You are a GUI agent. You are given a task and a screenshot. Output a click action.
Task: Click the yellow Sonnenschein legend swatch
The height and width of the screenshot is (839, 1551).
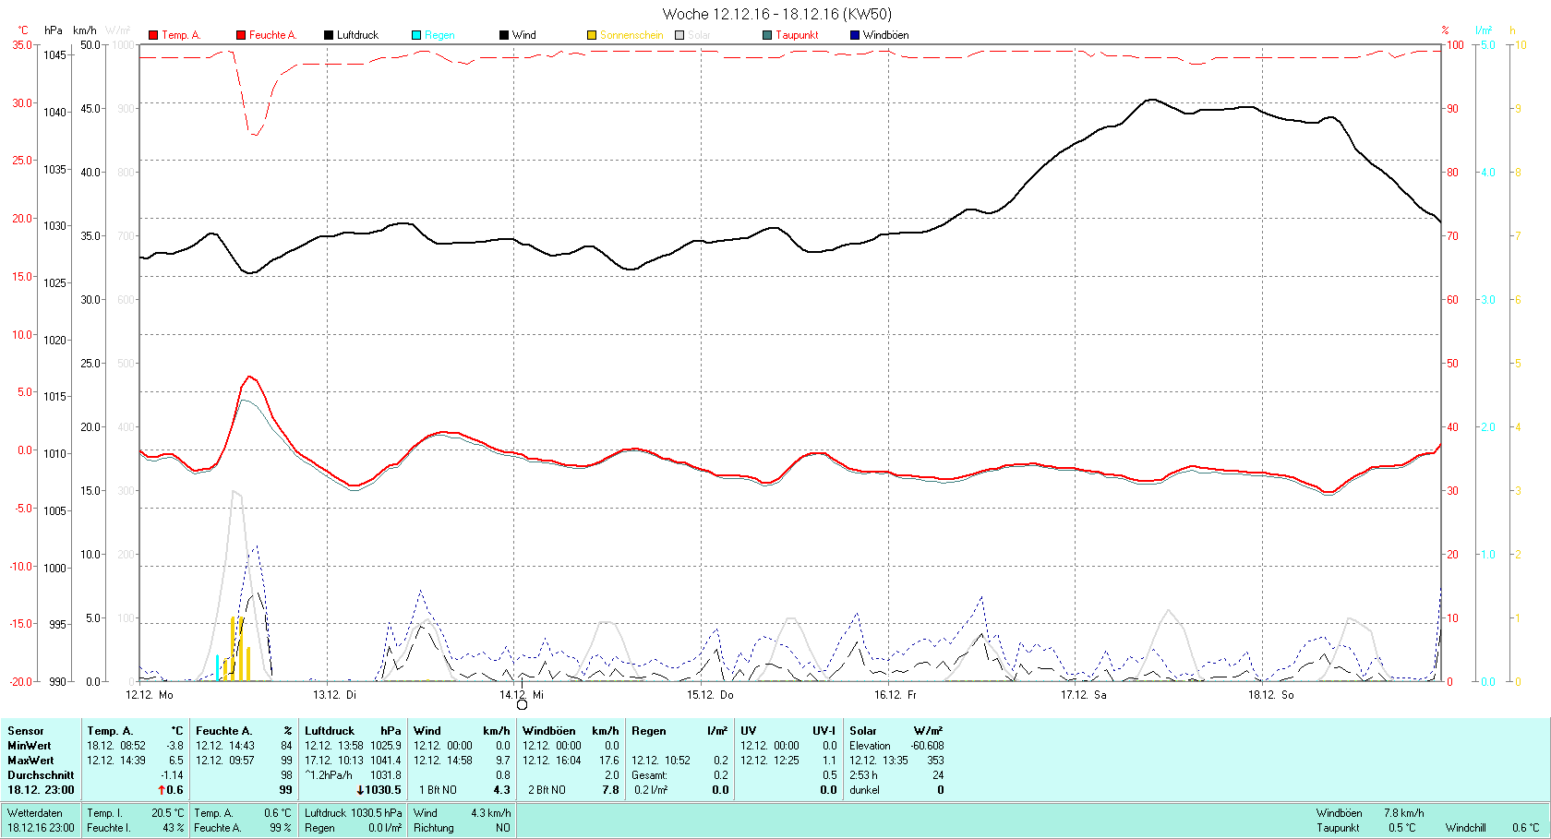click(x=592, y=35)
